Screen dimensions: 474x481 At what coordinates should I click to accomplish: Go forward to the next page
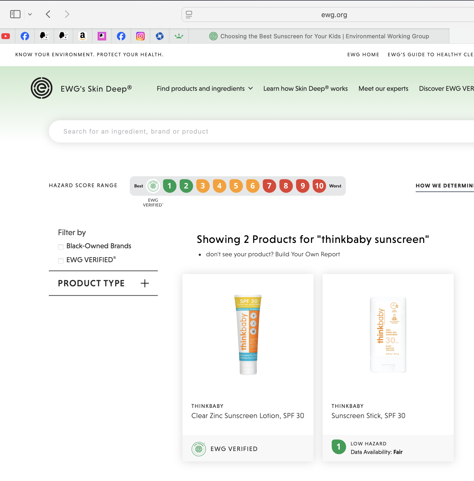(x=67, y=14)
